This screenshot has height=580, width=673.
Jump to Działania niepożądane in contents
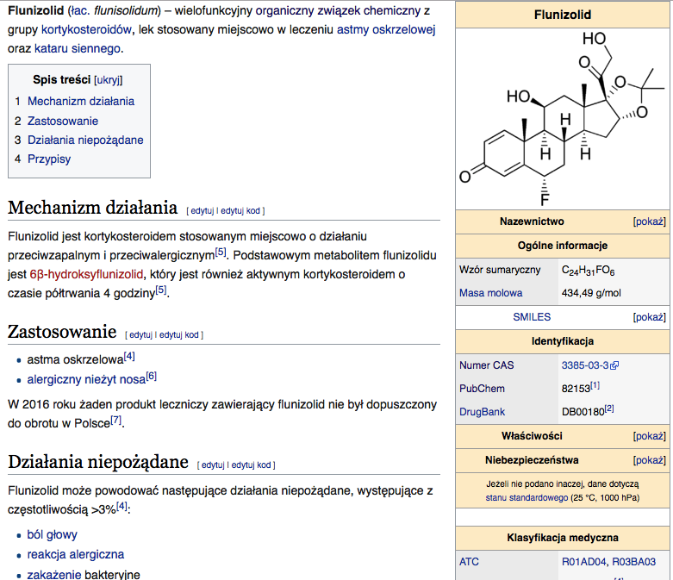point(85,140)
